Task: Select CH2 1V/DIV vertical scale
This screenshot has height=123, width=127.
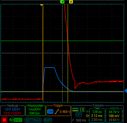Action: [13, 113]
